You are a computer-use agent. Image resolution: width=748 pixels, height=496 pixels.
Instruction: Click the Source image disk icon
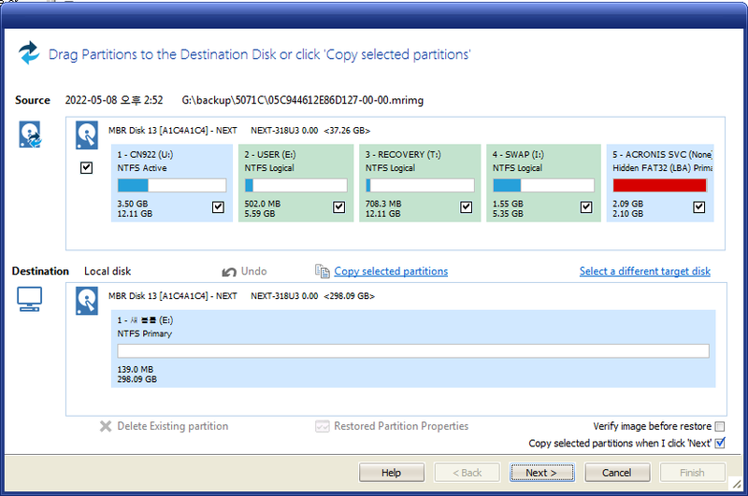pyautogui.click(x=30, y=135)
